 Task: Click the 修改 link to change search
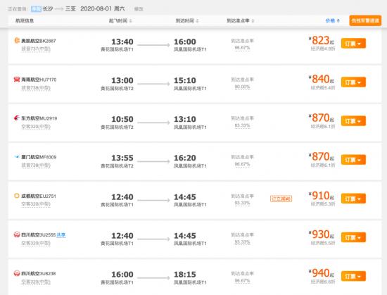139,9
